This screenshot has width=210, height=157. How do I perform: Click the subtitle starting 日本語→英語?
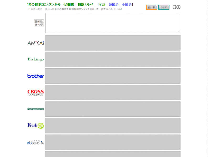75,9
